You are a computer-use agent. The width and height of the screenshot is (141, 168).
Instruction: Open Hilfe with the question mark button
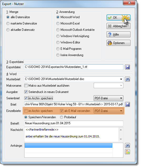[x=118, y=34]
